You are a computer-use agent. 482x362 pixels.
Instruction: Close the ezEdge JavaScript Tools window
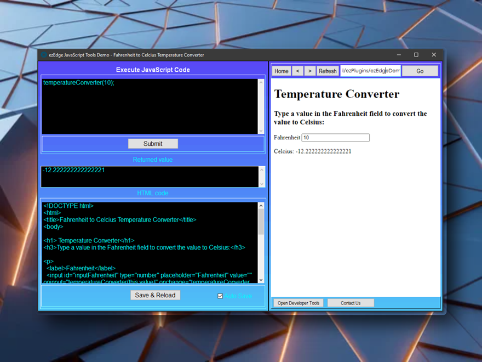(434, 55)
